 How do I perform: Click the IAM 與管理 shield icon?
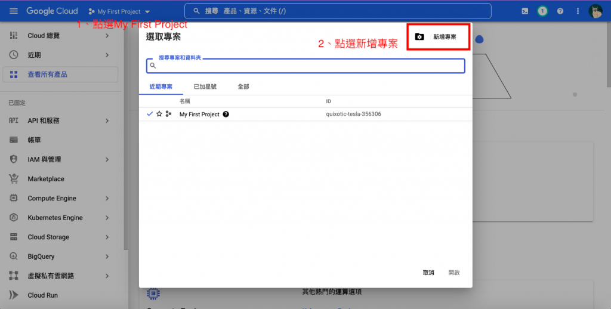coord(14,159)
